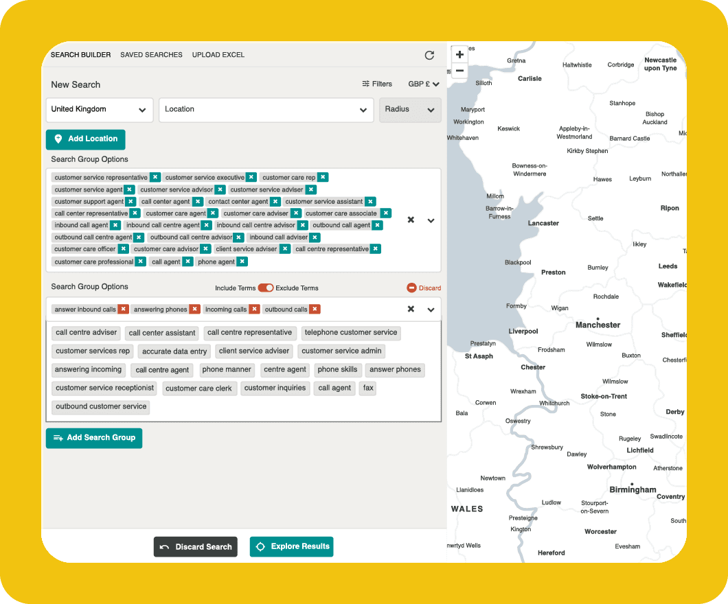The width and height of the screenshot is (728, 604).
Task: Open the Filters panel
Action: point(377,84)
